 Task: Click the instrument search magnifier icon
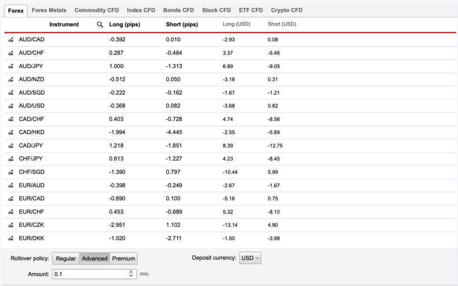99,25
